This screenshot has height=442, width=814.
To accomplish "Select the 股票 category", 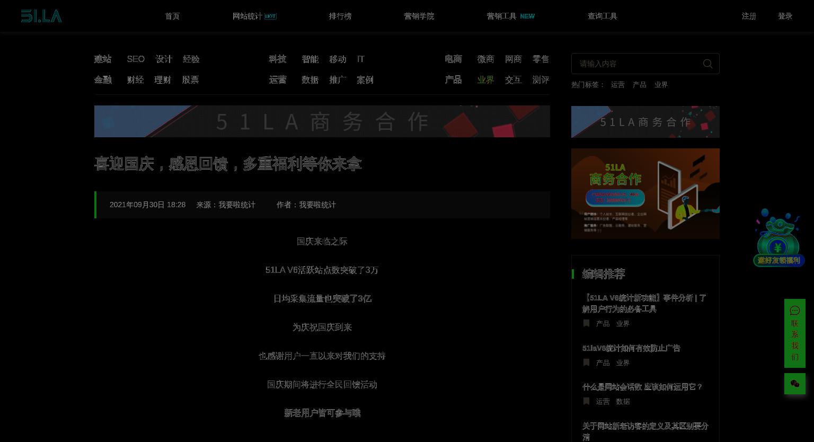I will (190, 79).
